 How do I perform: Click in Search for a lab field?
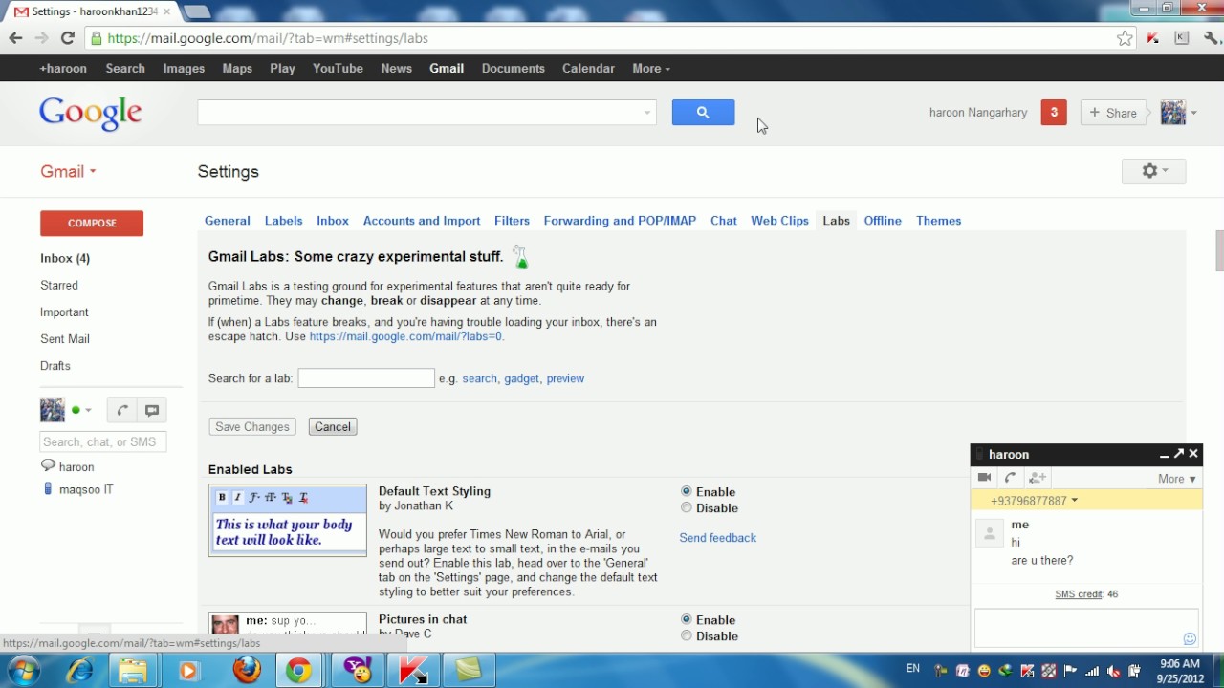pyautogui.click(x=366, y=378)
